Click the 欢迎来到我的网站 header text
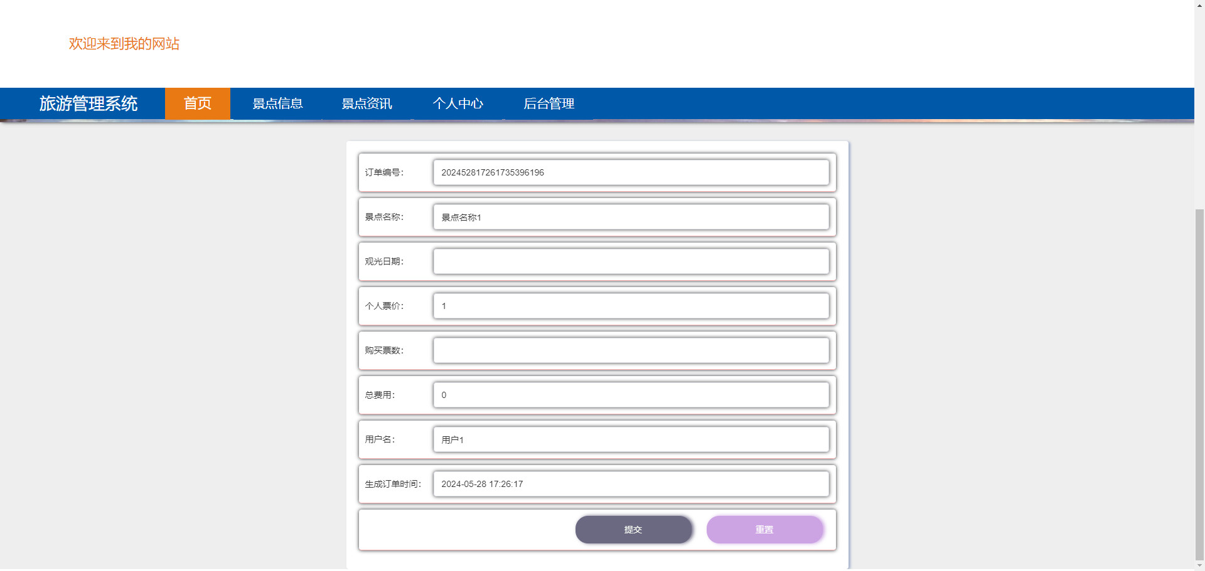The width and height of the screenshot is (1205, 571). (124, 44)
